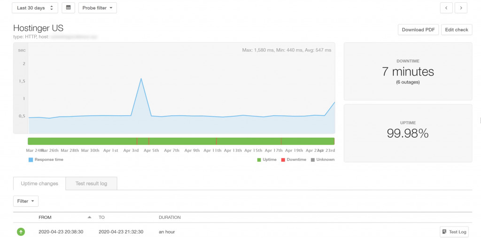Toggle the Downtime legend entry
This screenshot has height=239, width=481.
pyautogui.click(x=293, y=160)
